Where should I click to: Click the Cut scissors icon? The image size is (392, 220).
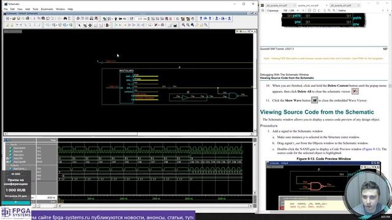[34, 18]
